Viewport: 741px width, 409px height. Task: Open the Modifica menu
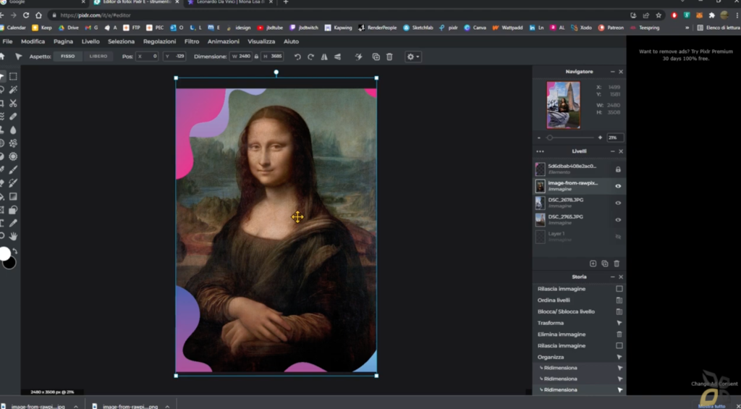tap(33, 41)
